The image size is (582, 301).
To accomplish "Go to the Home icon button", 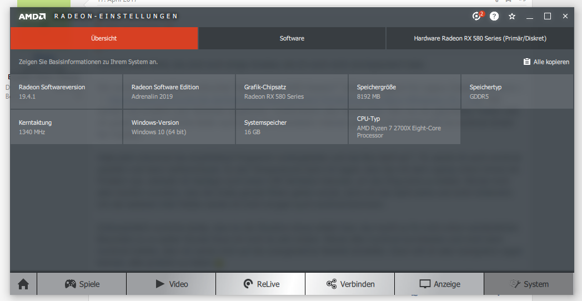I will pos(23,284).
